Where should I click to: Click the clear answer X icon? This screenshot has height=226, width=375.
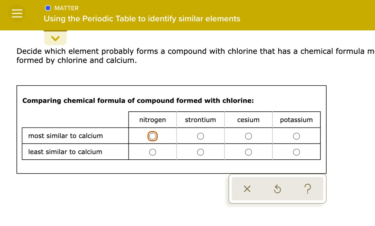pyautogui.click(x=247, y=189)
